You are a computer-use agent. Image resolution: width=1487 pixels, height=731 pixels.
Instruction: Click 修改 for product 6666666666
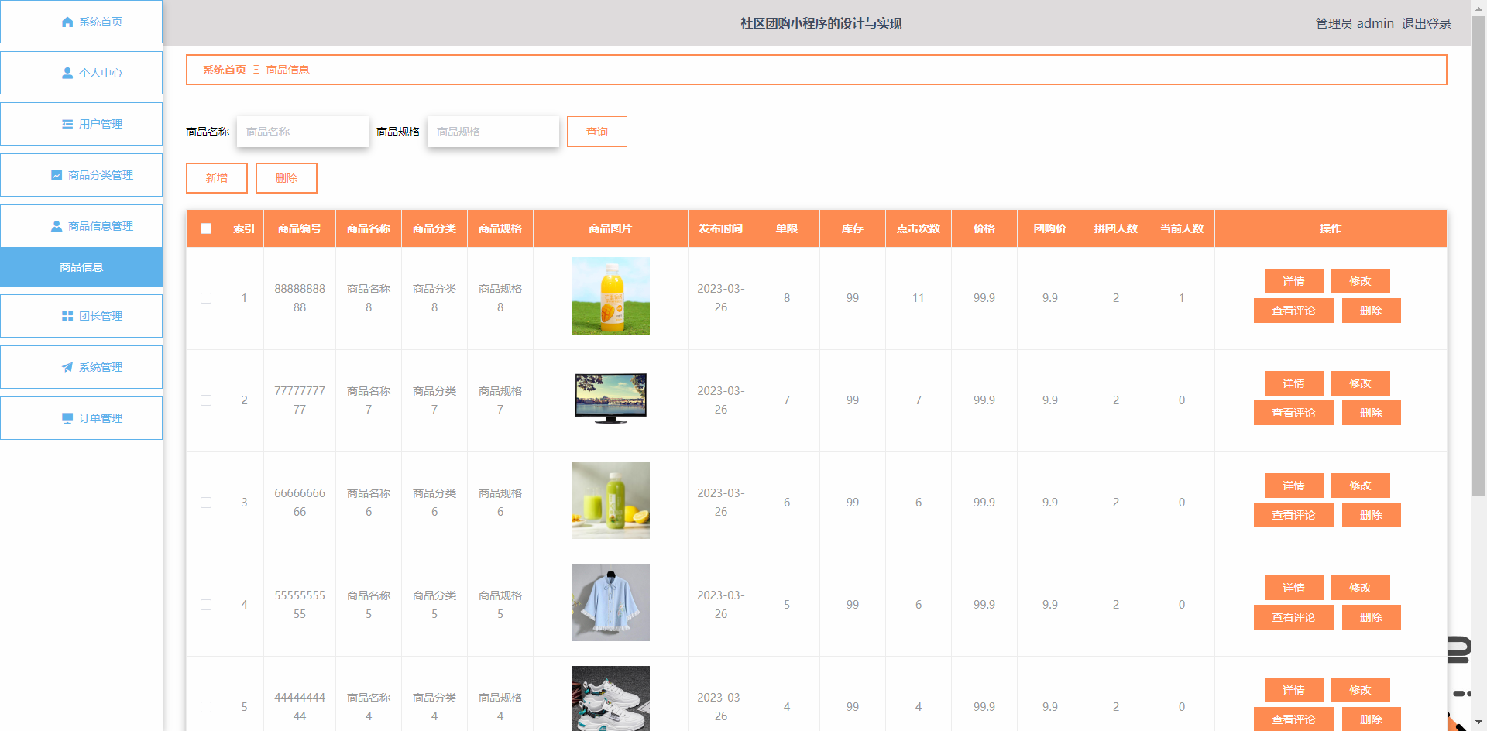tap(1361, 486)
